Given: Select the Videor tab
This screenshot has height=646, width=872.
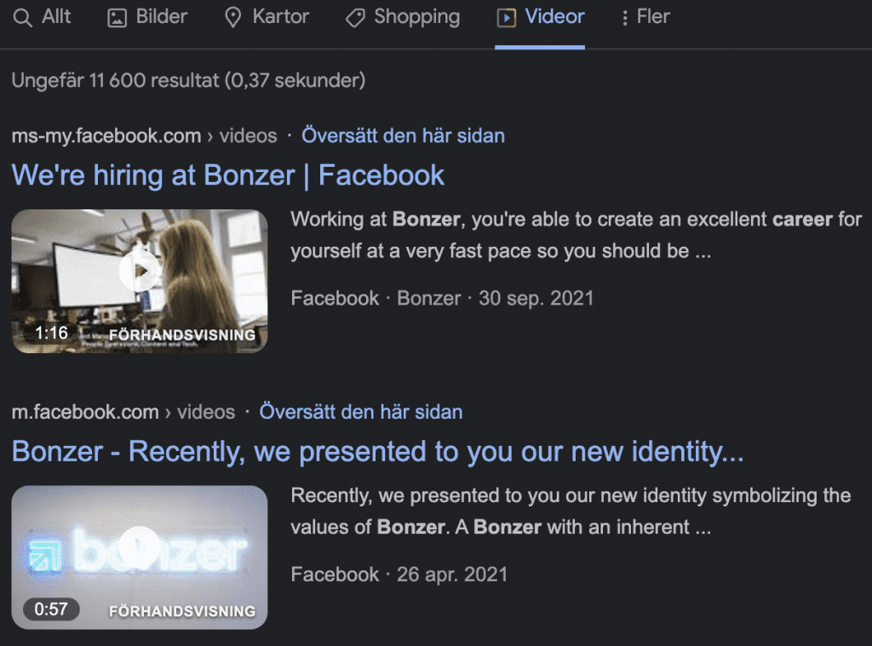Looking at the screenshot, I should 540,17.
